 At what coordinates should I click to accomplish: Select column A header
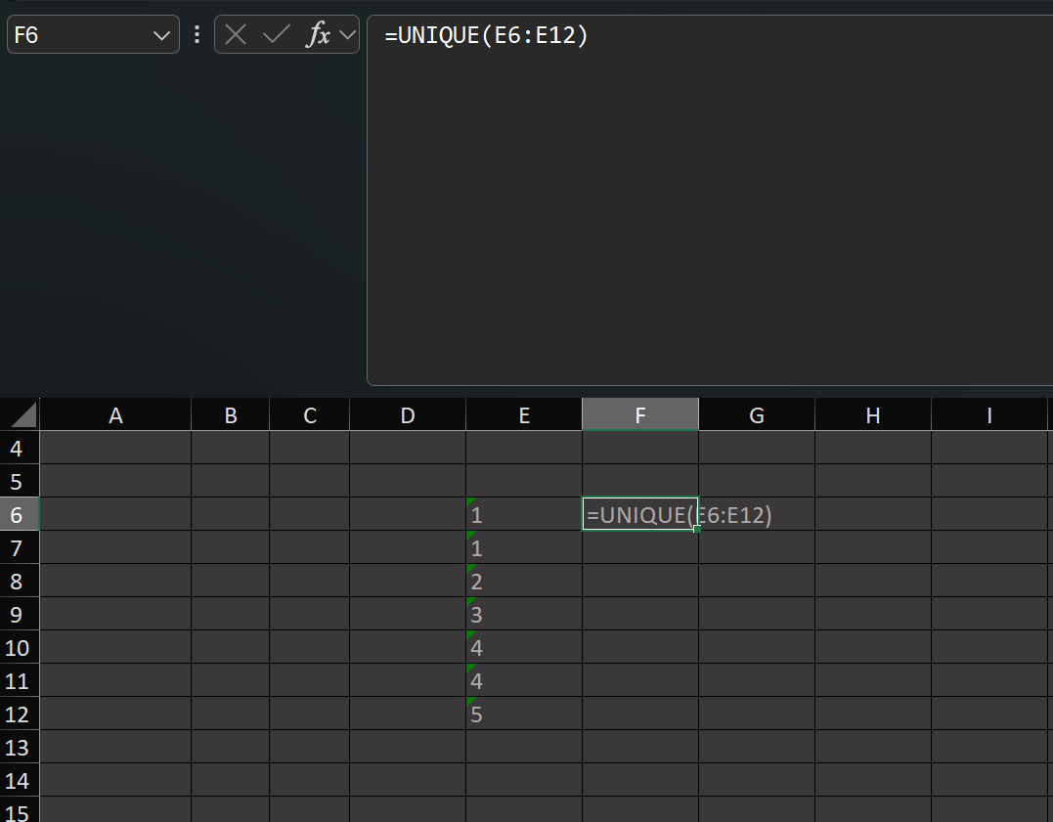115,415
